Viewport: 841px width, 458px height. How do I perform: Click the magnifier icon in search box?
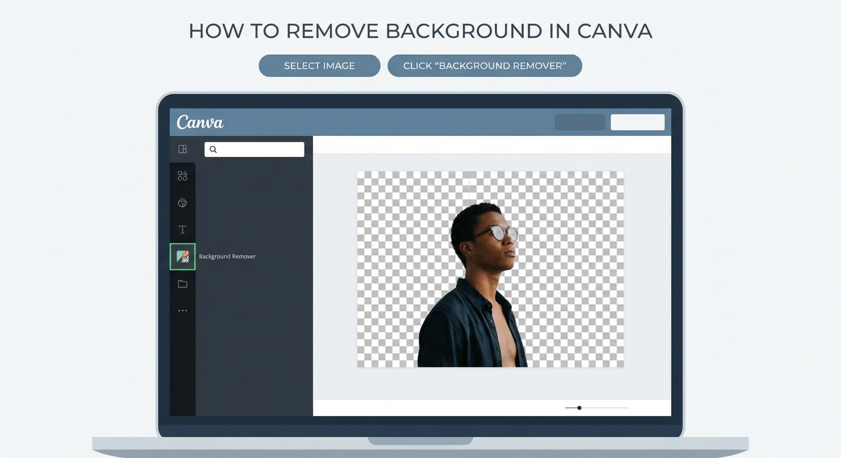pyautogui.click(x=213, y=150)
